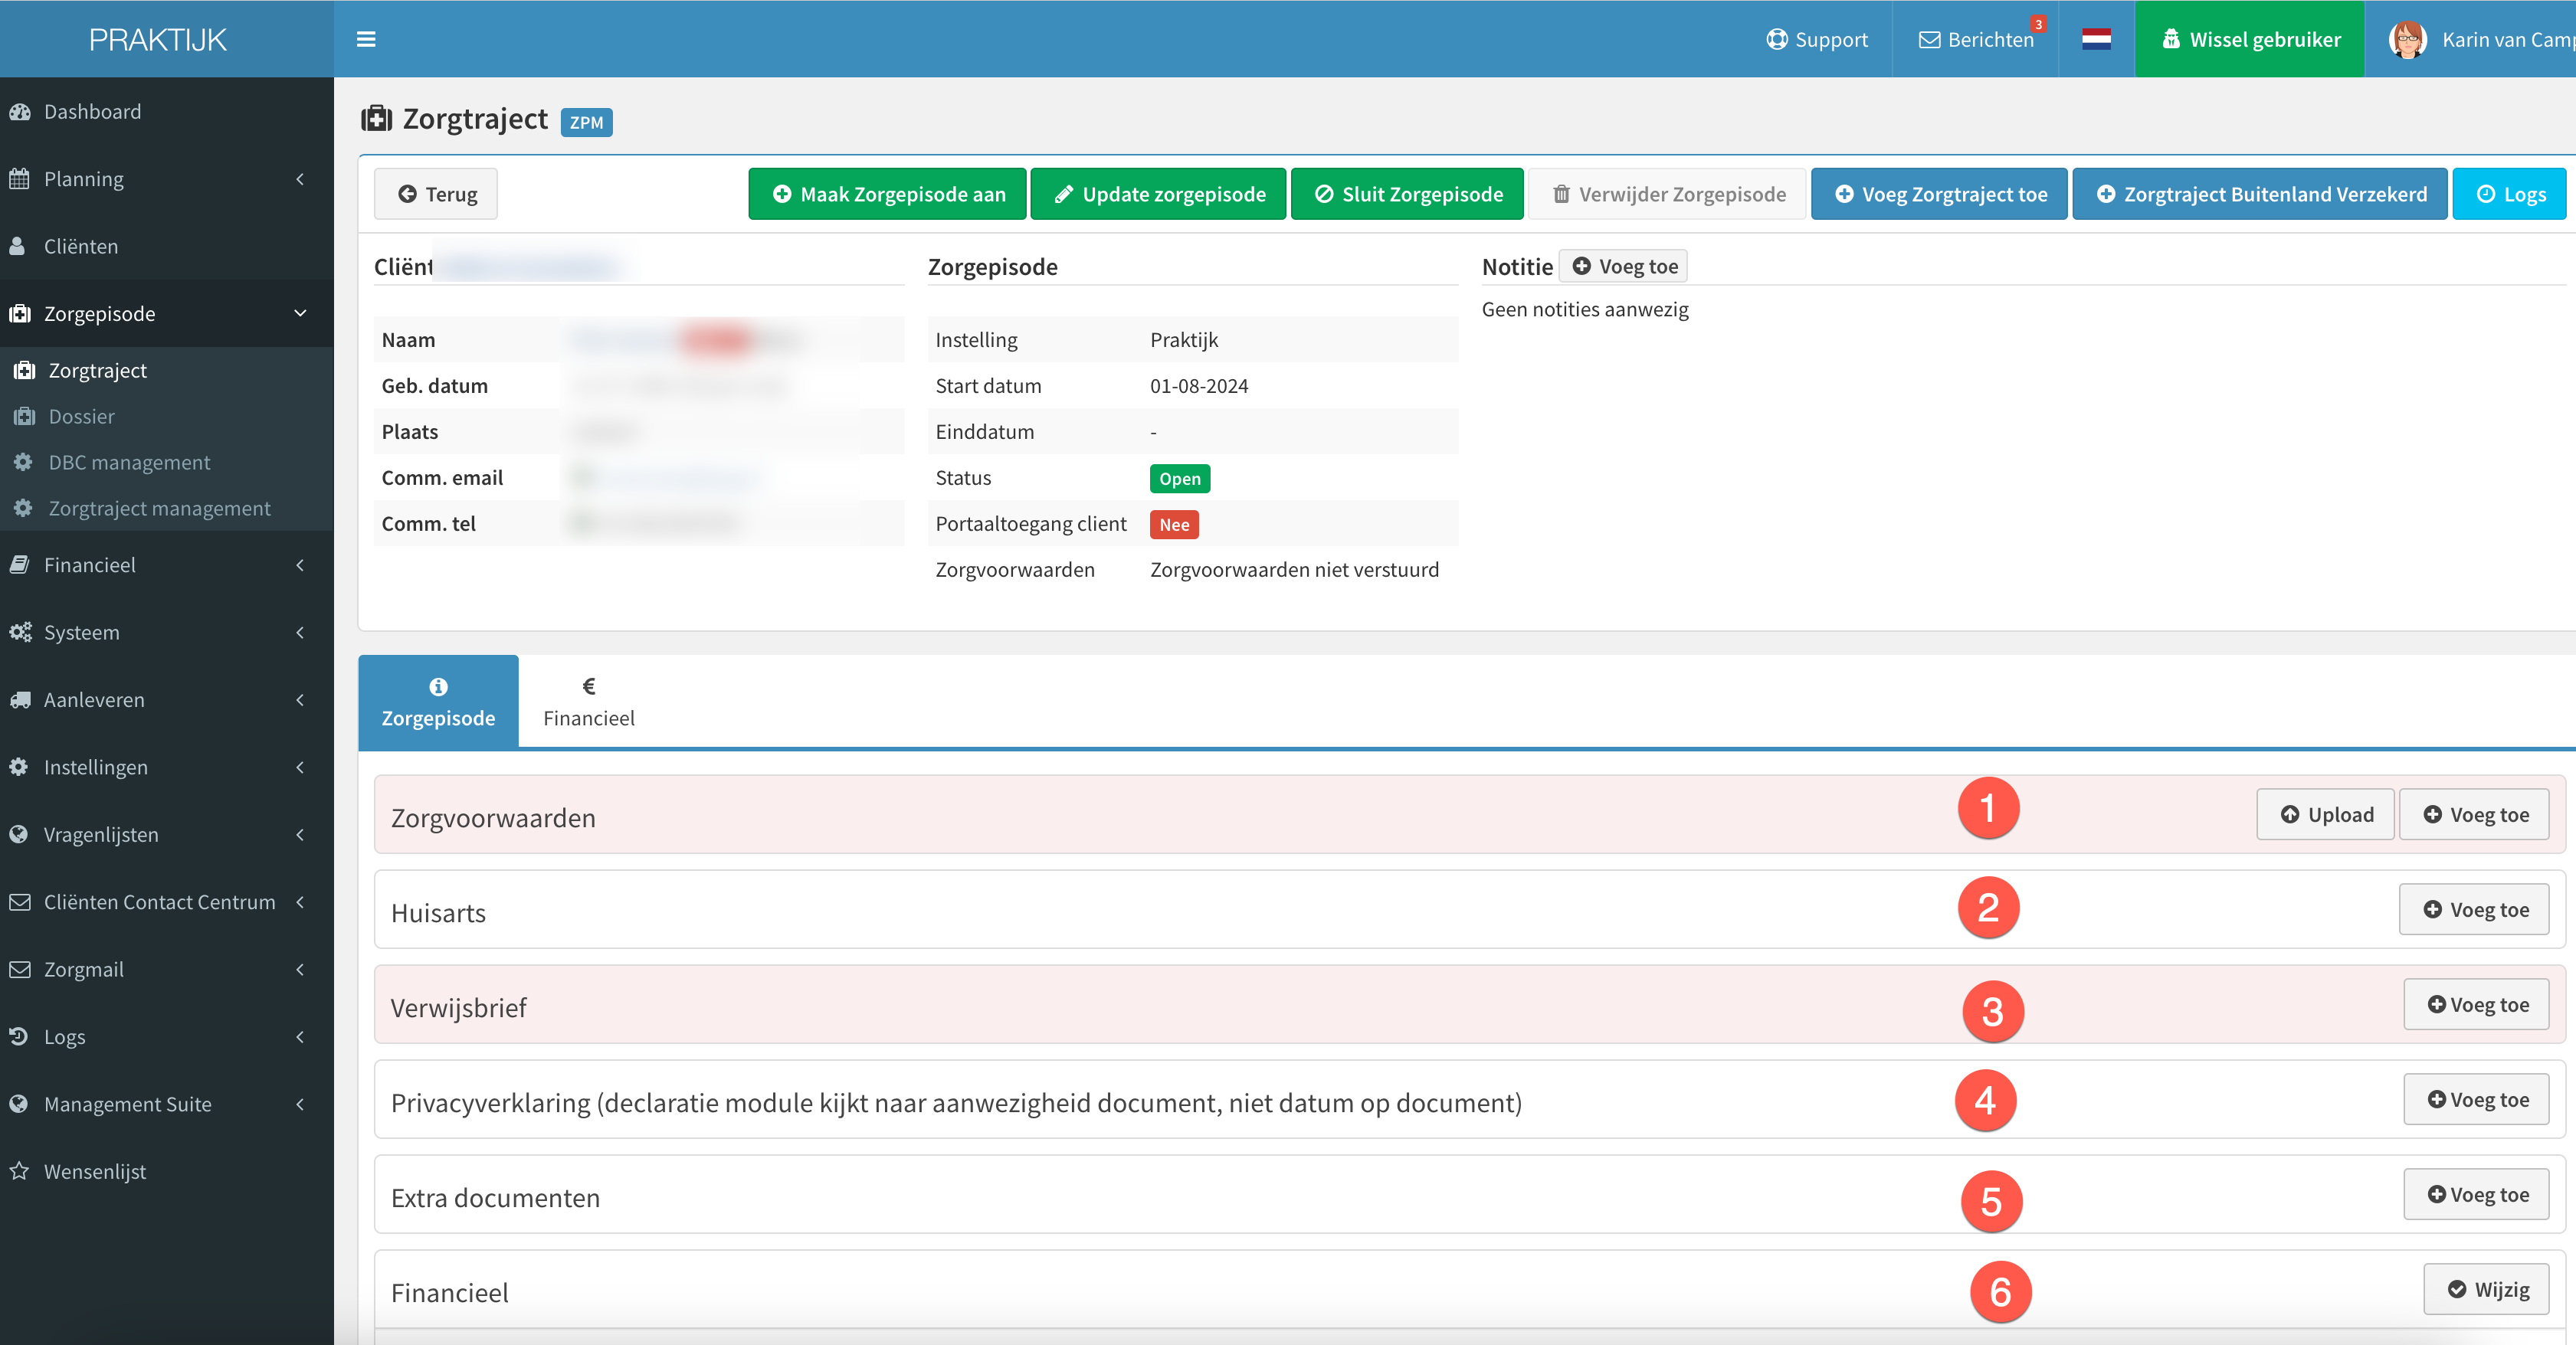The width and height of the screenshot is (2576, 1345).
Task: Select Zorgtraject in the sidebar submenu
Action: [x=166, y=370]
